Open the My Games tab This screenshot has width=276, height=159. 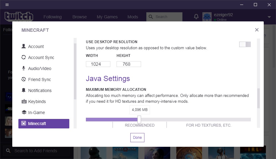[x=107, y=17]
